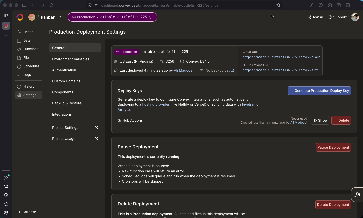This screenshot has height=218, width=363.
Task: Open history clock icon in left rail
Action: pos(6,195)
